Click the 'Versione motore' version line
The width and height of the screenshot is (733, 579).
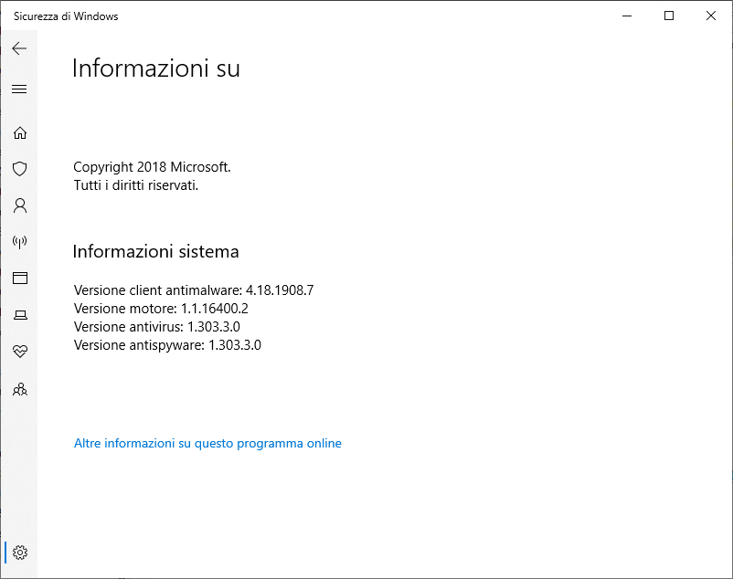[161, 308]
